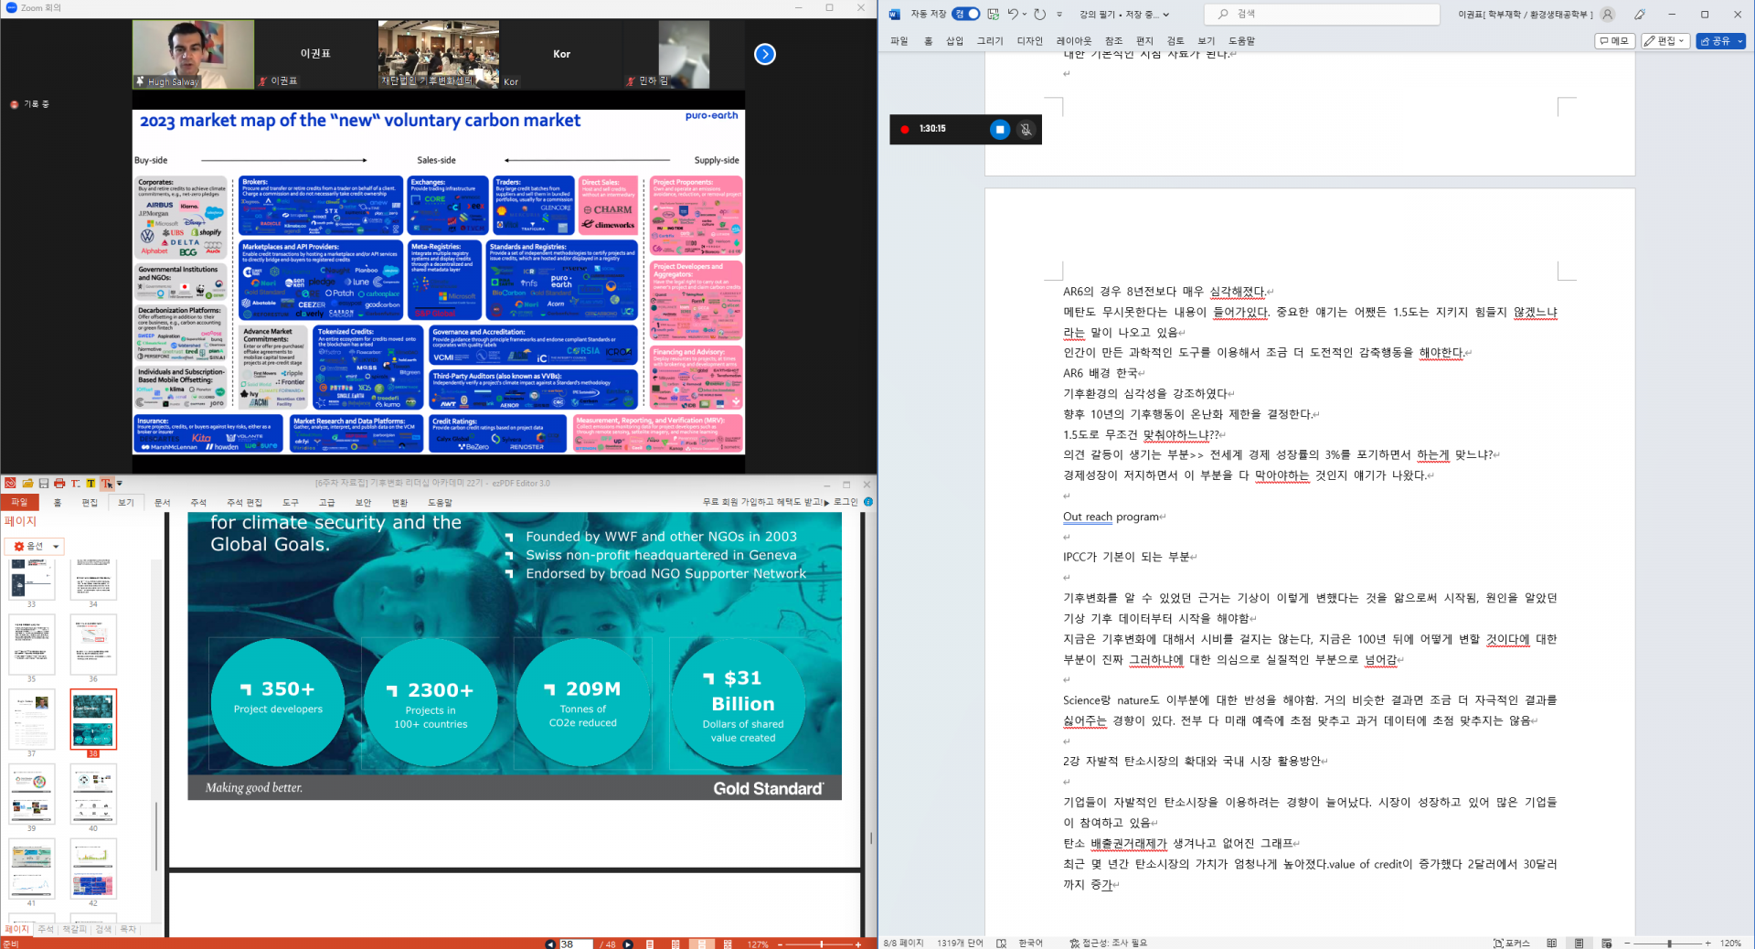Expand the 공유 share button arrow
Viewport: 1755px width, 949px height.
1740,41
